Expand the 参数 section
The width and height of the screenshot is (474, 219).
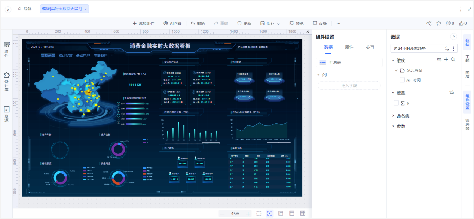point(393,127)
